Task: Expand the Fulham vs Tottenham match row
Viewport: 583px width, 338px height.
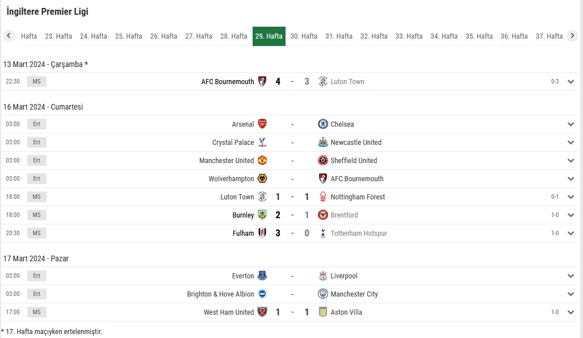Action: click(x=571, y=233)
